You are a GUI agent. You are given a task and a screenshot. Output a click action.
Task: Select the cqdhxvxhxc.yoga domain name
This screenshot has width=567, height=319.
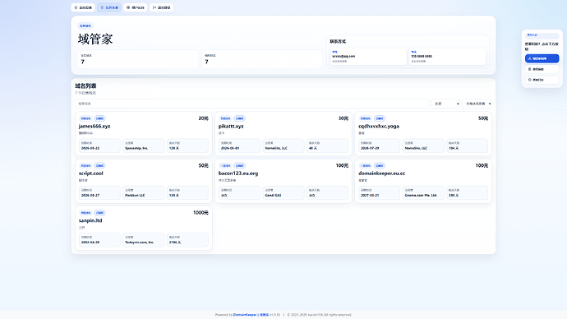pos(379,127)
